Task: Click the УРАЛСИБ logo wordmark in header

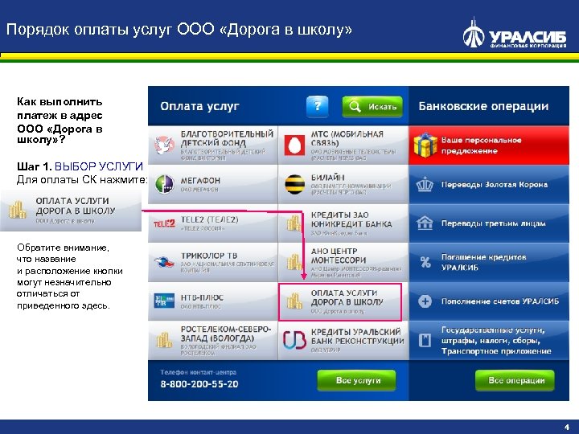Action: 528,37
